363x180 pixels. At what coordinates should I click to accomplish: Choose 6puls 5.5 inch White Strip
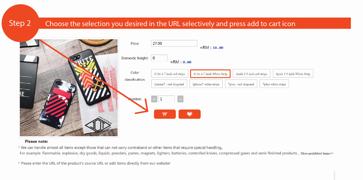(293, 74)
